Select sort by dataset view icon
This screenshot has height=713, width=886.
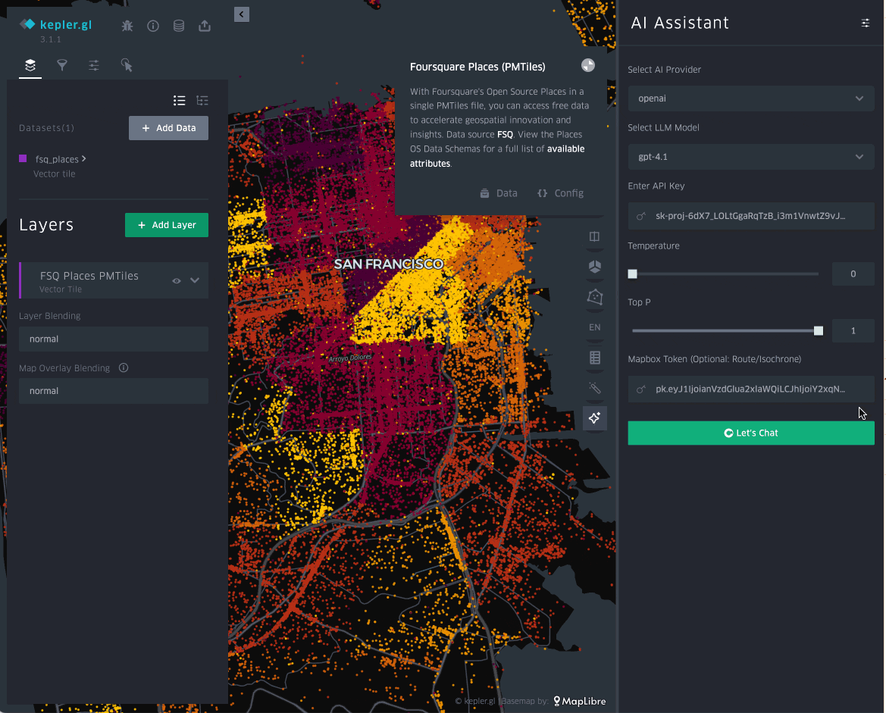(x=202, y=101)
